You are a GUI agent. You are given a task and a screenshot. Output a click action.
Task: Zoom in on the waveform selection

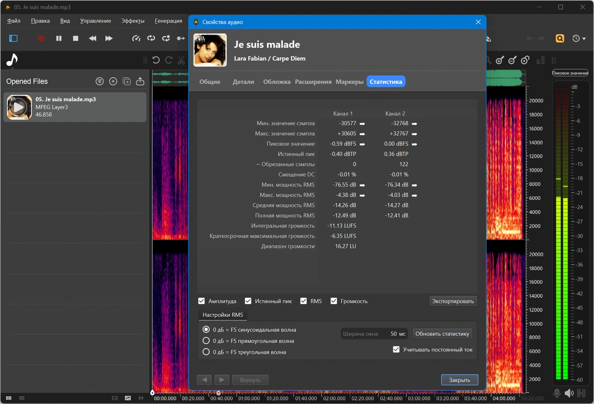click(x=499, y=60)
